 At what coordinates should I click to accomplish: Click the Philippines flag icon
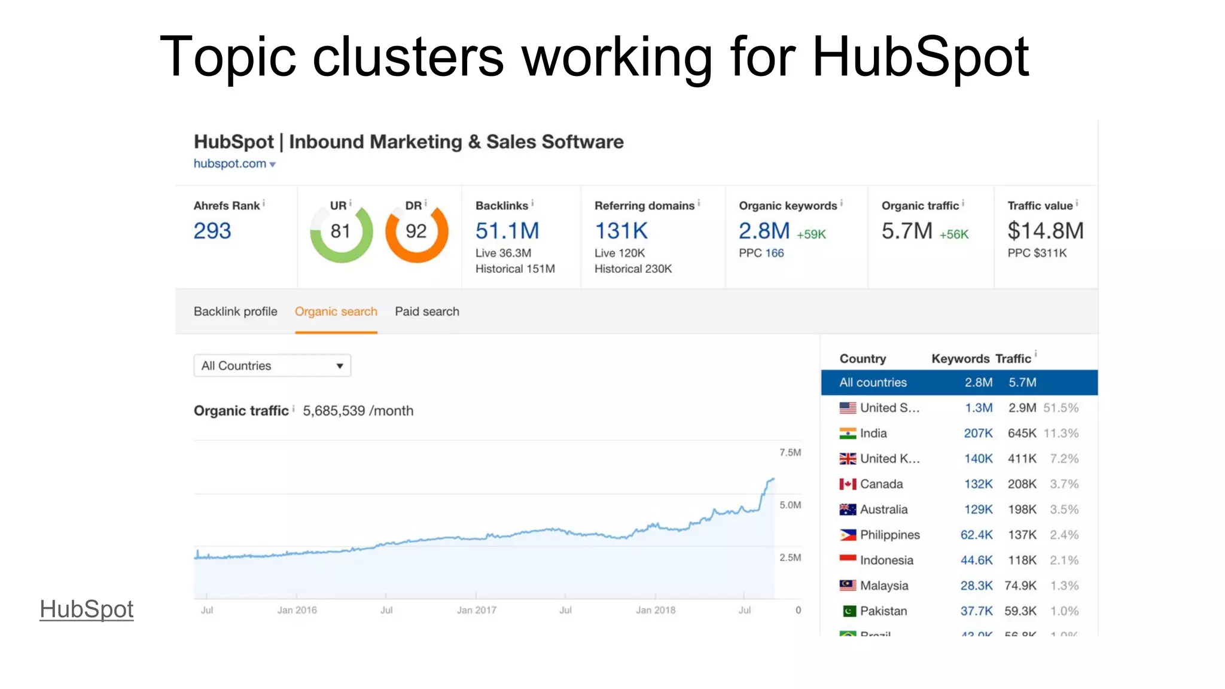[x=848, y=535]
